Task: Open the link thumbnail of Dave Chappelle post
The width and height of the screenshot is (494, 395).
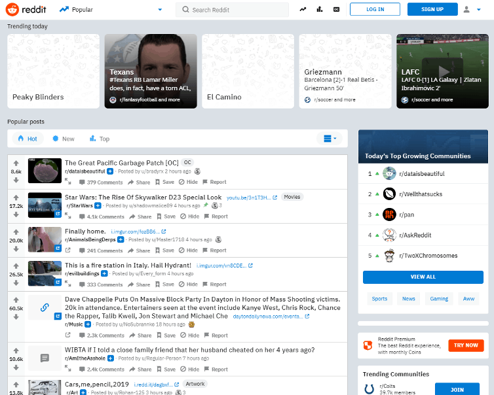Action: tap(45, 307)
